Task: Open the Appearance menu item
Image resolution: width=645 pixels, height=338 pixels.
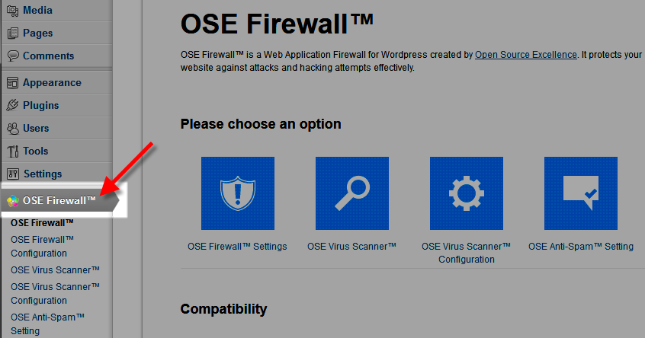Action: (52, 83)
